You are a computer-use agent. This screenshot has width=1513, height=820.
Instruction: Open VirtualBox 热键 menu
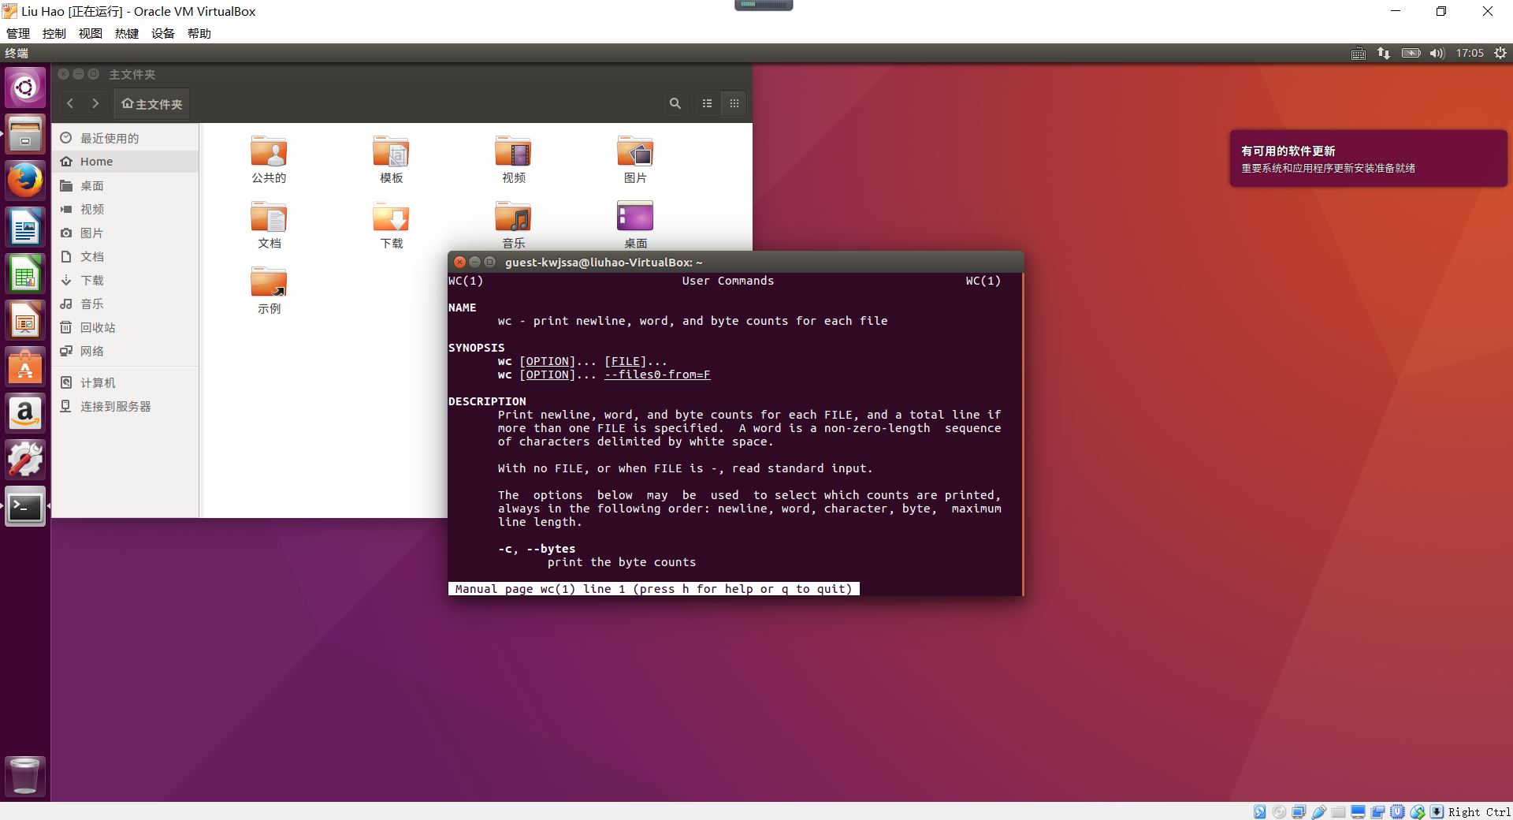coord(127,33)
